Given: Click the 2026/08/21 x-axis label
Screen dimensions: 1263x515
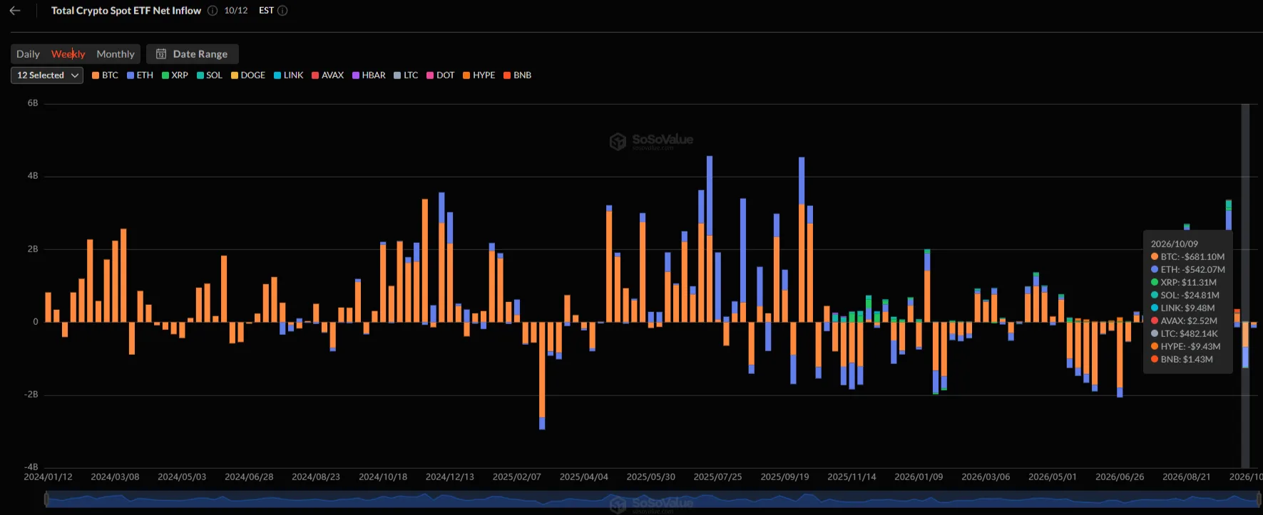Looking at the screenshot, I should click(x=1187, y=477).
